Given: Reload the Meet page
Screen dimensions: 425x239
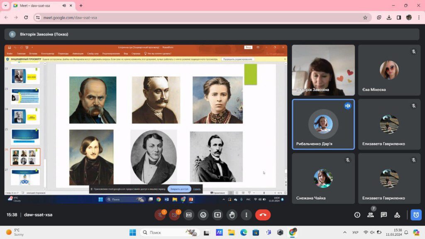Looking at the screenshot, I should (x=26, y=17).
